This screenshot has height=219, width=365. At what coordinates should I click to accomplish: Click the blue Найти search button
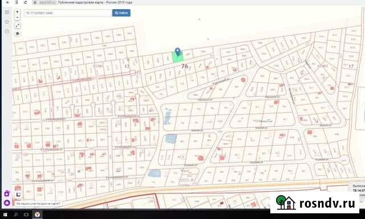121,13
